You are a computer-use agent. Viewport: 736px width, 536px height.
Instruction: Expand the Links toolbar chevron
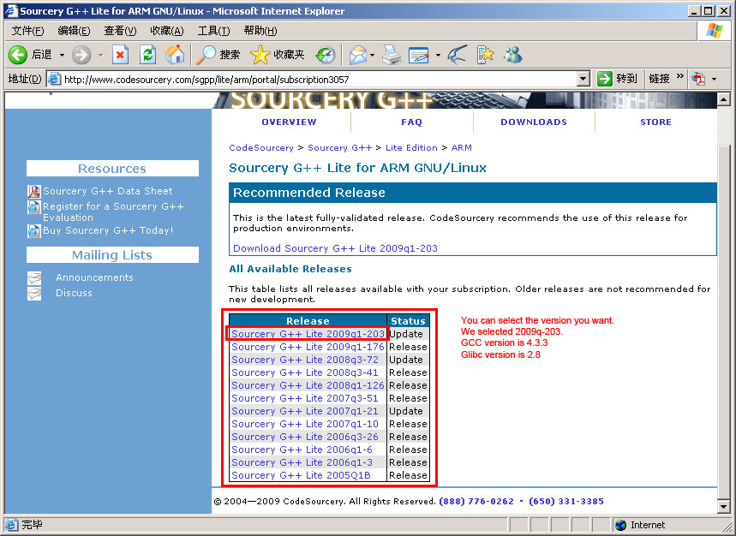click(679, 76)
